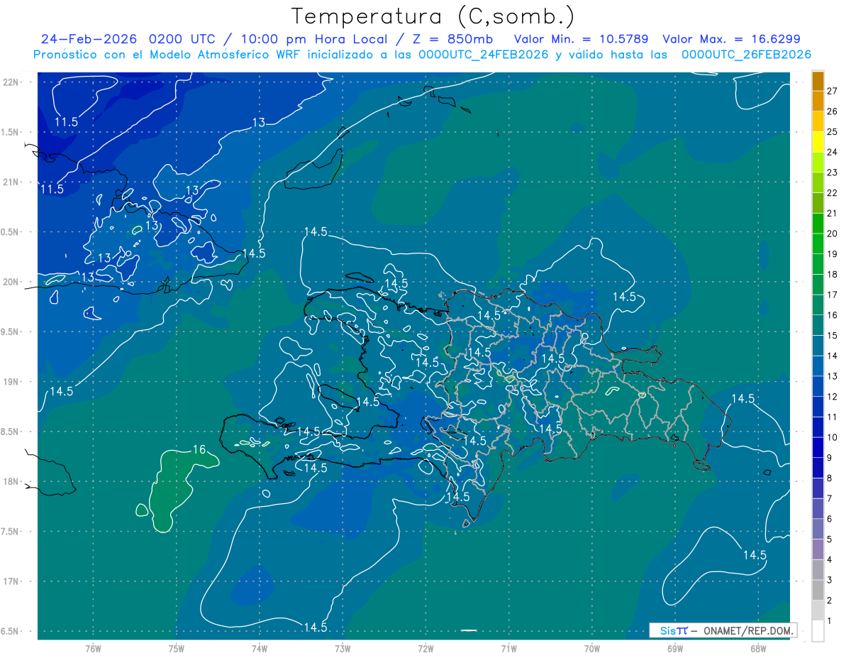
Task: Click the '70W' longitude axis label
Action: click(x=592, y=648)
